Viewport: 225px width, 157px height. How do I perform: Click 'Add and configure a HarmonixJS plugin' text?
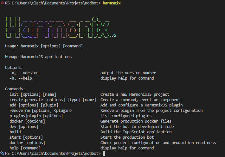[x=141, y=105]
